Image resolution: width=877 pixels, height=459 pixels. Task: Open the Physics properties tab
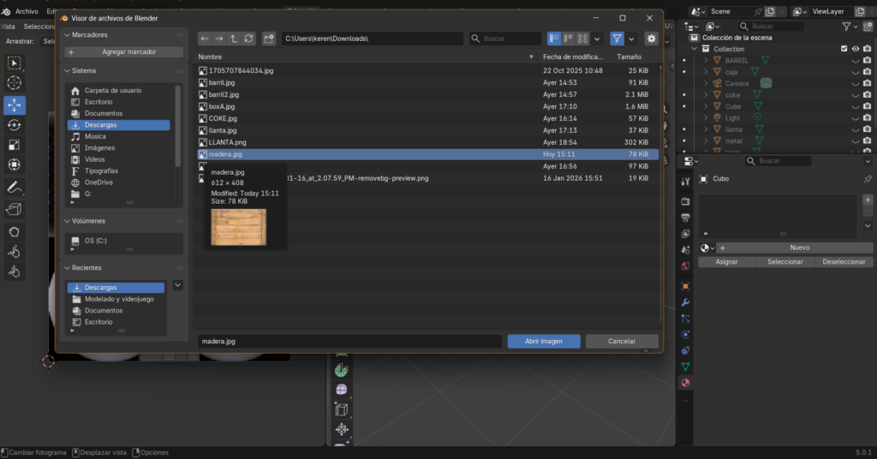pyautogui.click(x=685, y=334)
